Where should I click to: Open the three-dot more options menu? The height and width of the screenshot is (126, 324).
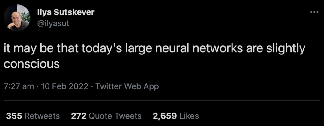point(314,12)
